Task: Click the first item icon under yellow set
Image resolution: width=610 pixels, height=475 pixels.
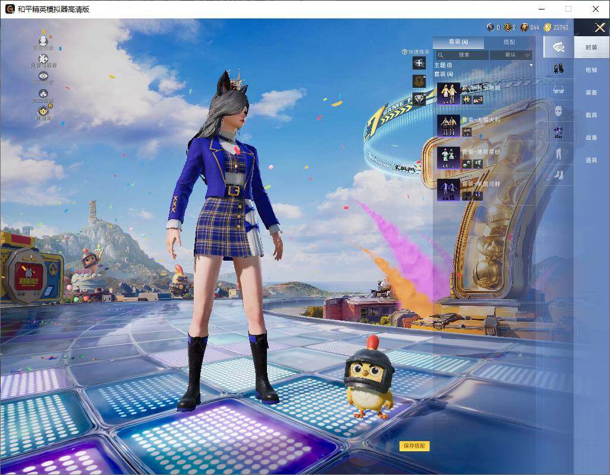Action: click(x=467, y=100)
